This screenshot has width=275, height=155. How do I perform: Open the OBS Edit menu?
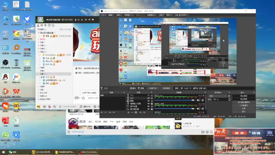[111, 15]
